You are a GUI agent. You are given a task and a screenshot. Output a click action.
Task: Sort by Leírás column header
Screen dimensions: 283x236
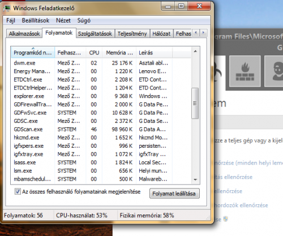pyautogui.click(x=154, y=53)
